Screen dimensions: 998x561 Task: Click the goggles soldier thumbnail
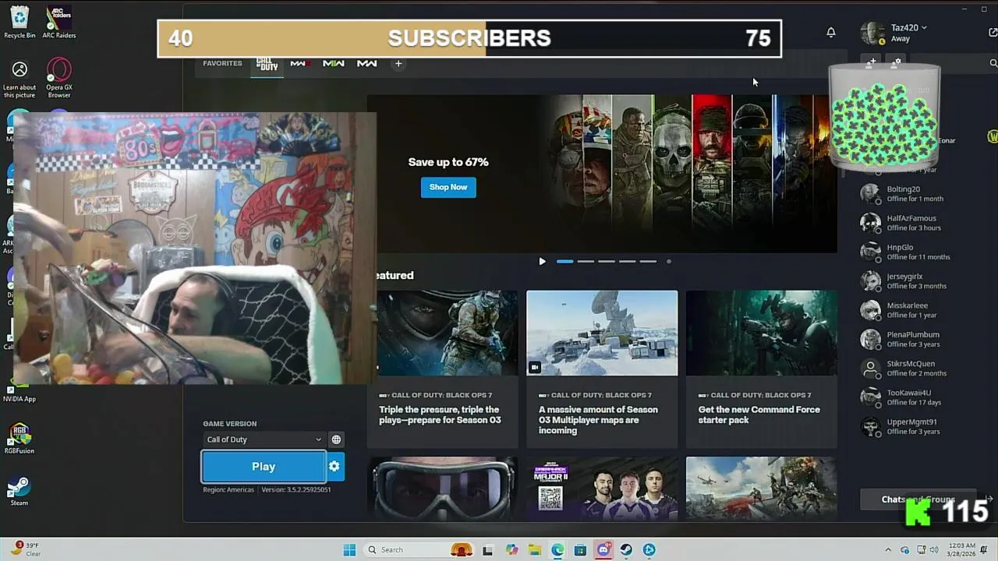coord(442,489)
